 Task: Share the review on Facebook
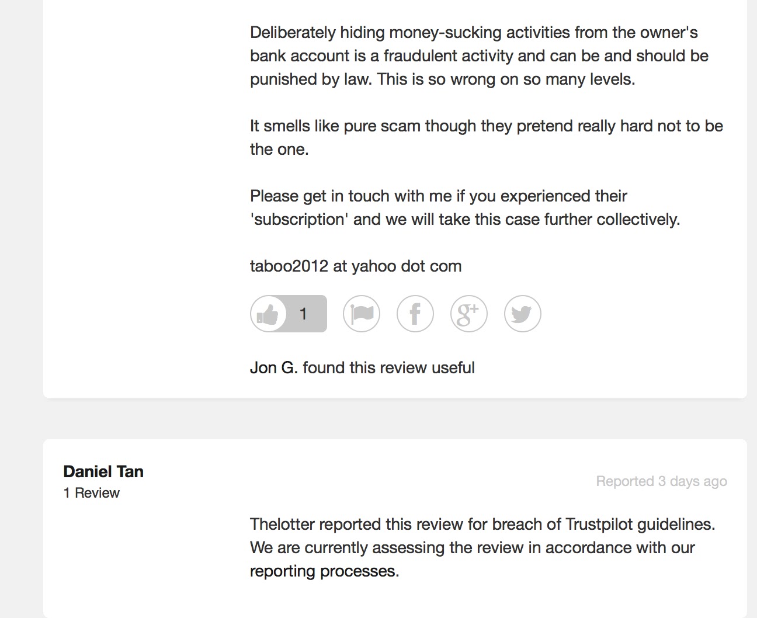point(415,314)
